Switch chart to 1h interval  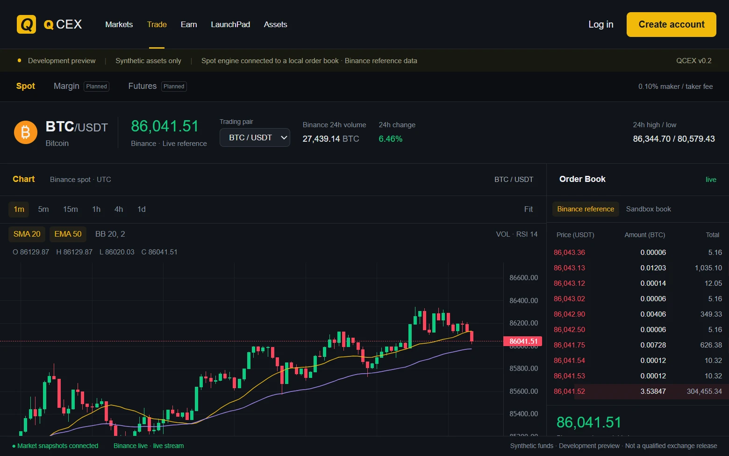96,209
